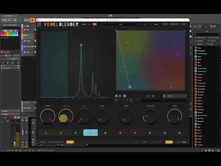
Task: Select Convolution device in browser list
Action: (206, 89)
